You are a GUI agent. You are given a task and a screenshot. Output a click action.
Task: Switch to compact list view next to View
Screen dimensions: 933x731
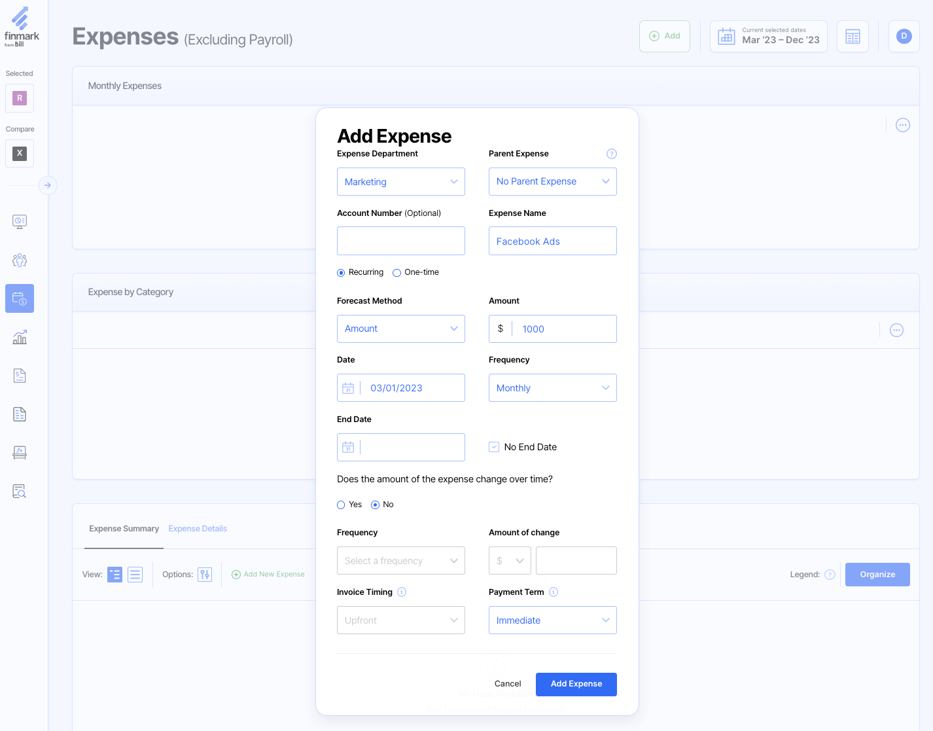(x=135, y=574)
